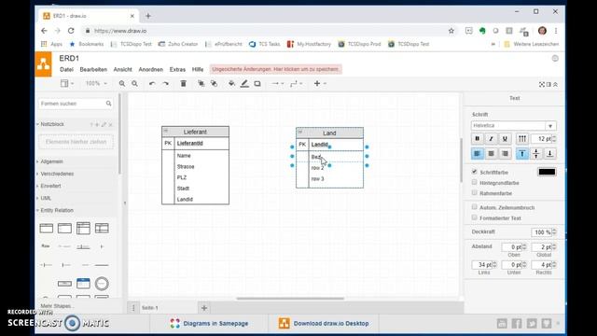The height and width of the screenshot is (336, 597).
Task: Open Download draw.io Desktop link
Action: click(x=324, y=324)
